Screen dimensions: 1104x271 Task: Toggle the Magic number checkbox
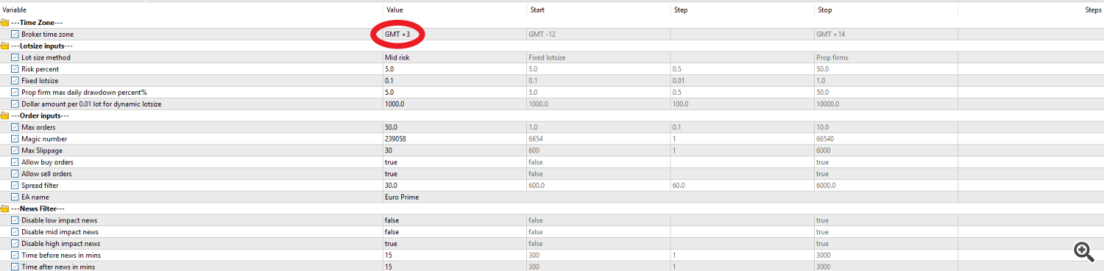click(x=15, y=139)
